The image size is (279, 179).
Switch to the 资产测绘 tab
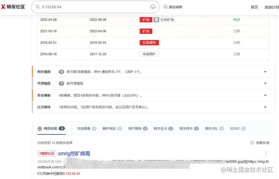(x=138, y=129)
